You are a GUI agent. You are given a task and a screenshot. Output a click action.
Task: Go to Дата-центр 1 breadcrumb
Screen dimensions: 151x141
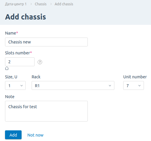pyautogui.click(x=16, y=4)
